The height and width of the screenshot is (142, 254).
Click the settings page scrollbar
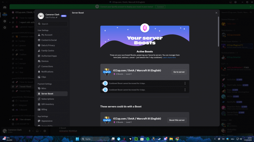pos(218,32)
